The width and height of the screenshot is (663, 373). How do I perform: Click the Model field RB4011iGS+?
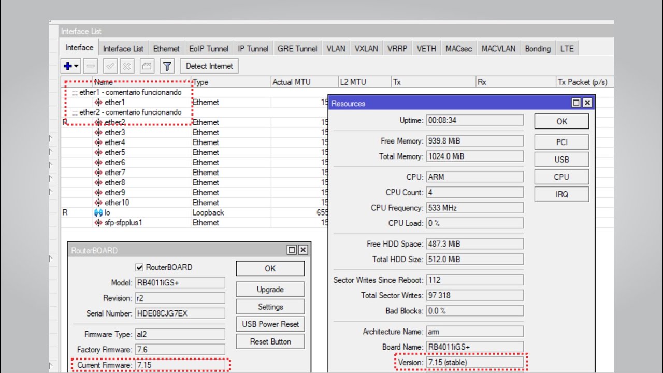pos(180,282)
